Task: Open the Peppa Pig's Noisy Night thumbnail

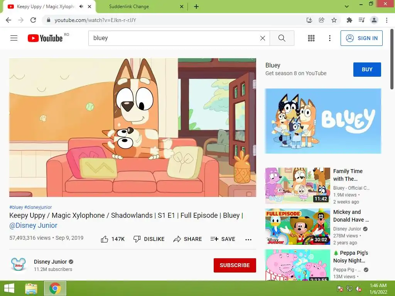Action: point(297,265)
